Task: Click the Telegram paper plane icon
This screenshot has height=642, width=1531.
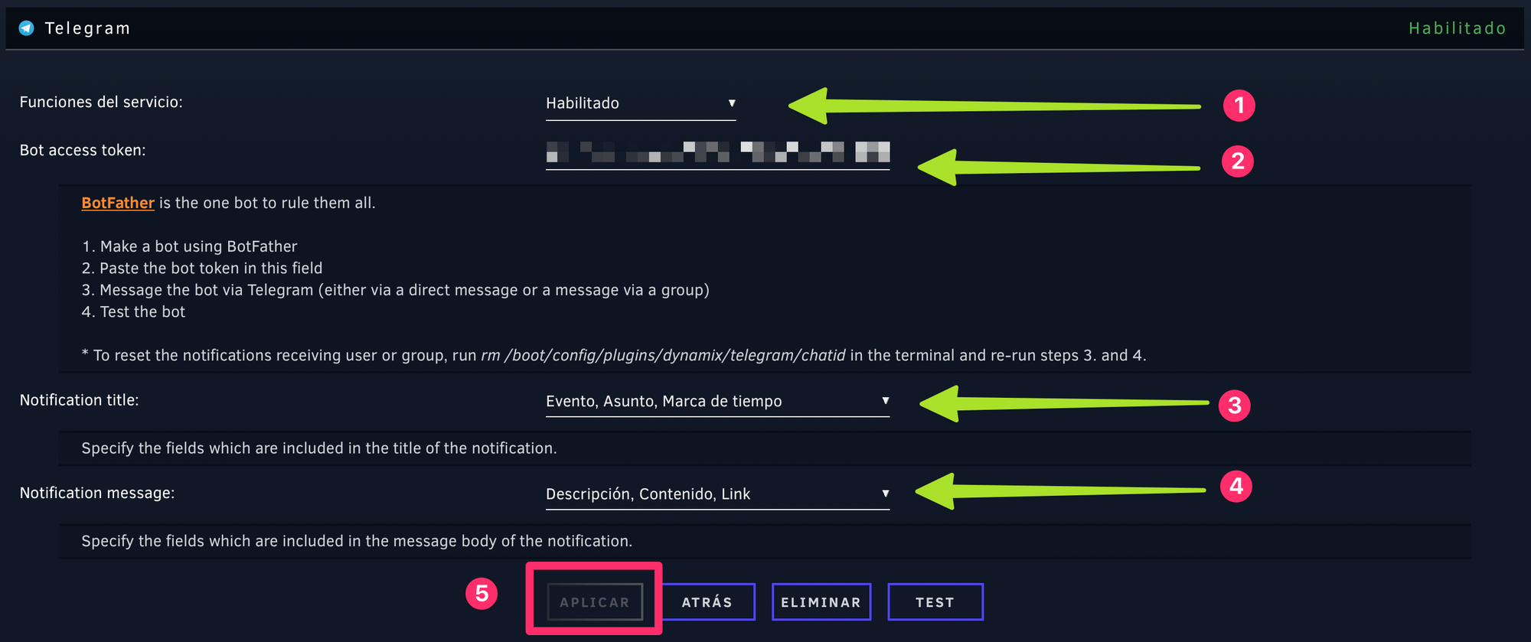Action: tap(27, 28)
